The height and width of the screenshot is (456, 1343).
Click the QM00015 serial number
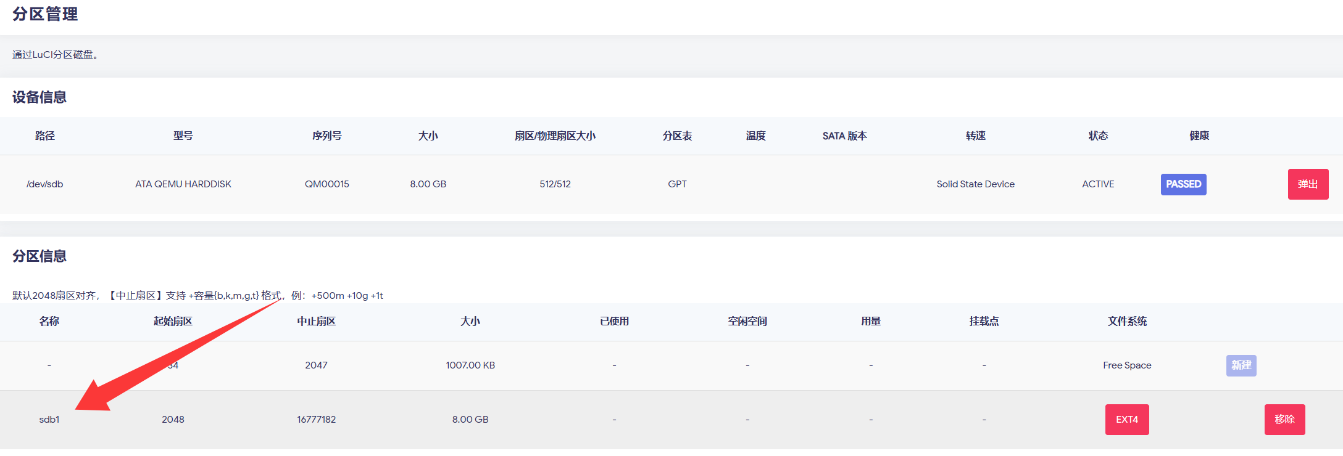pyautogui.click(x=326, y=184)
